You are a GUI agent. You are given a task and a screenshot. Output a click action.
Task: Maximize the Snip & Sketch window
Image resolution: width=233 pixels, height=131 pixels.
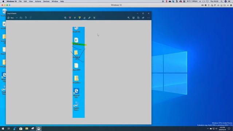(143, 13)
